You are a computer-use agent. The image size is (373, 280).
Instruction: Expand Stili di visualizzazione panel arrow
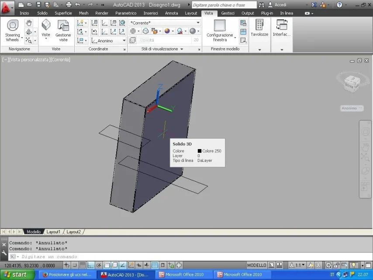point(182,49)
